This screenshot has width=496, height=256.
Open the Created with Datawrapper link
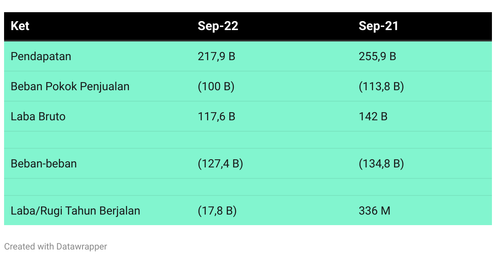[56, 246]
